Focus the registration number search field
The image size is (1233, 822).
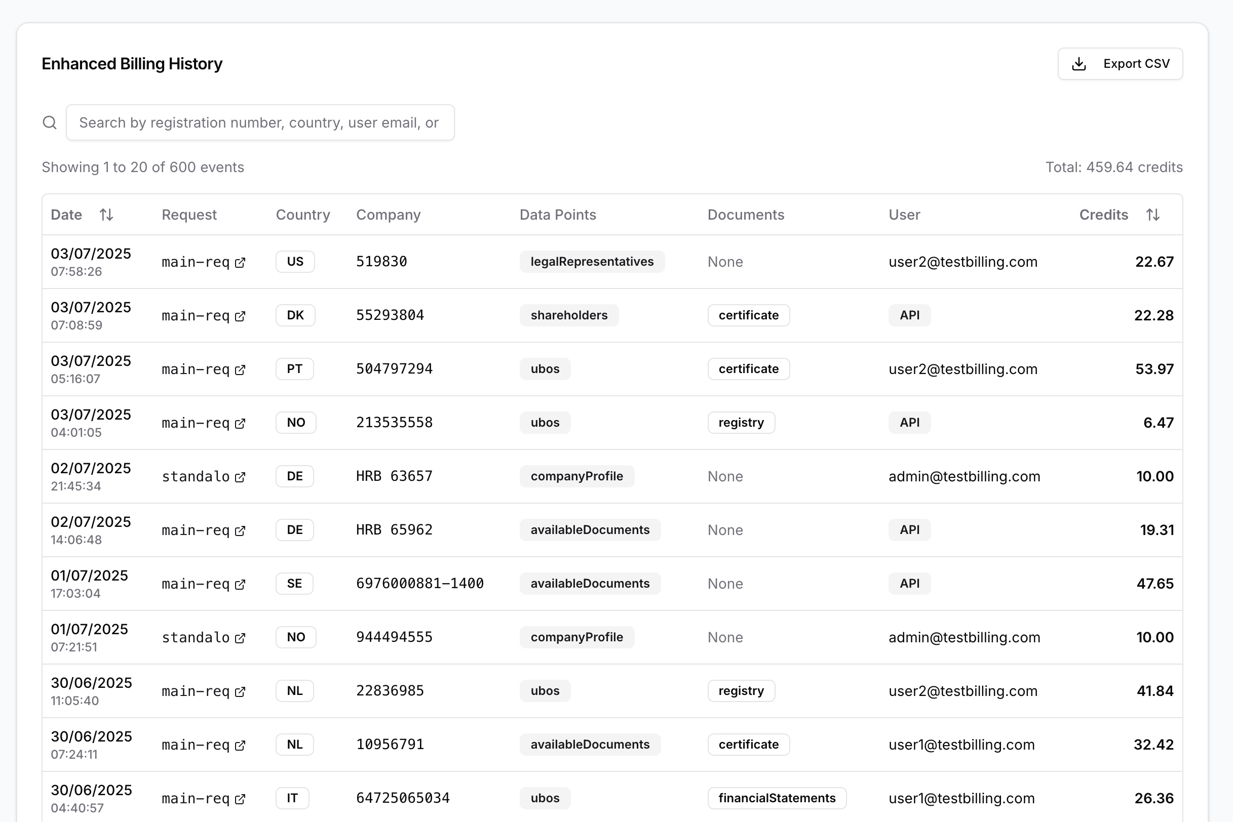pos(260,122)
